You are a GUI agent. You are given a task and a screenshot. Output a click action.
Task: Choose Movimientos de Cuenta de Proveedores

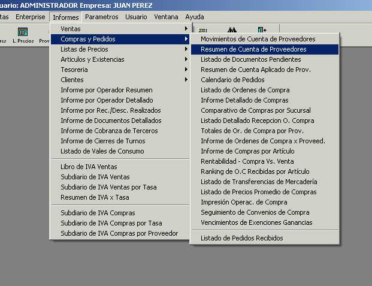tap(265, 39)
